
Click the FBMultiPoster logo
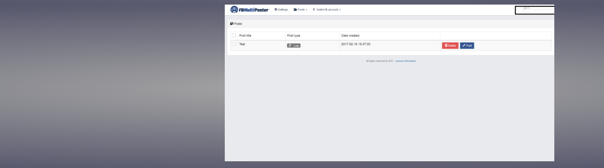click(x=249, y=9)
